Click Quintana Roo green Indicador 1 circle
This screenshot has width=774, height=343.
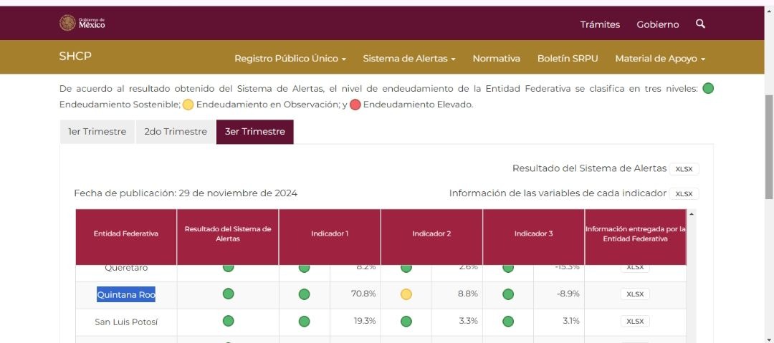(304, 294)
